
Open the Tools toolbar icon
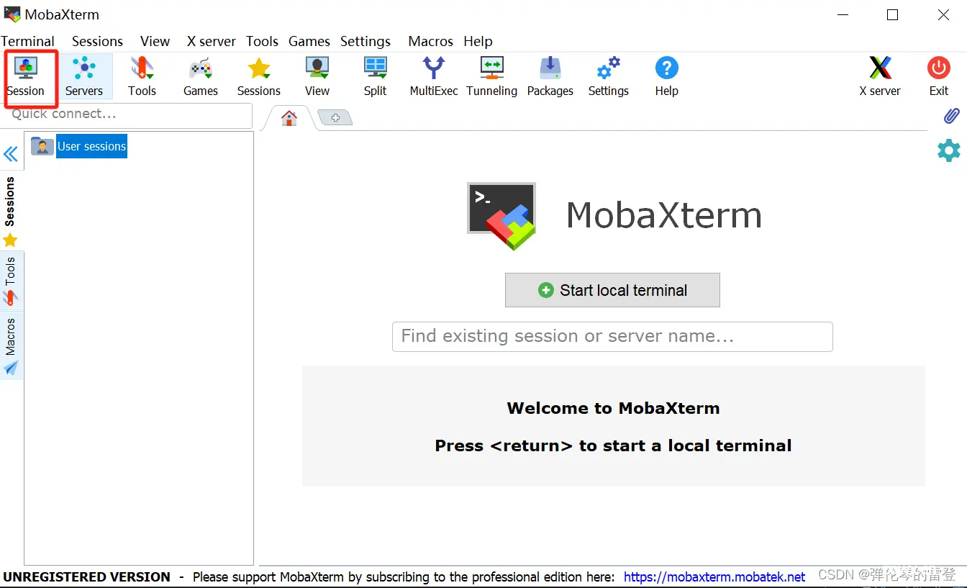pos(142,76)
